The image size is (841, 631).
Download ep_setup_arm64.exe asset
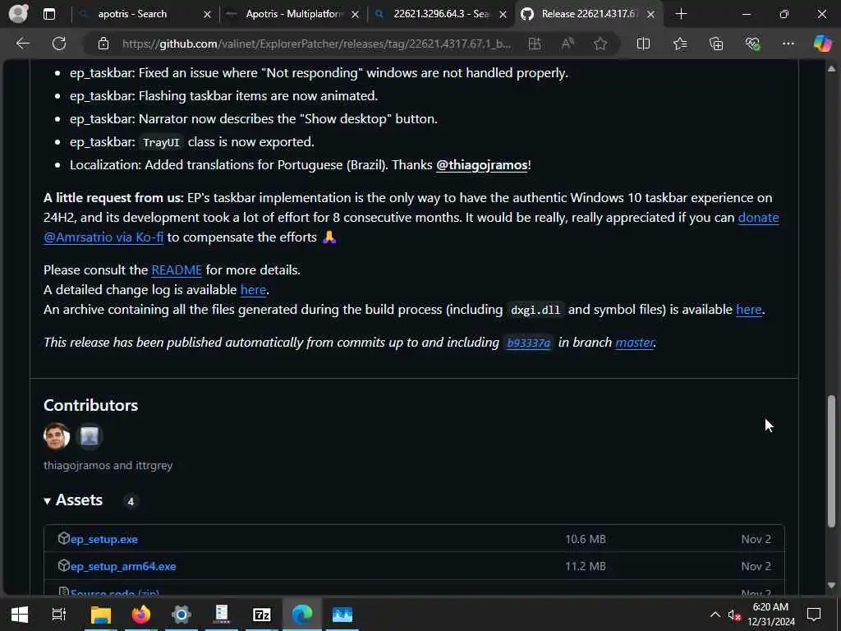tap(123, 566)
